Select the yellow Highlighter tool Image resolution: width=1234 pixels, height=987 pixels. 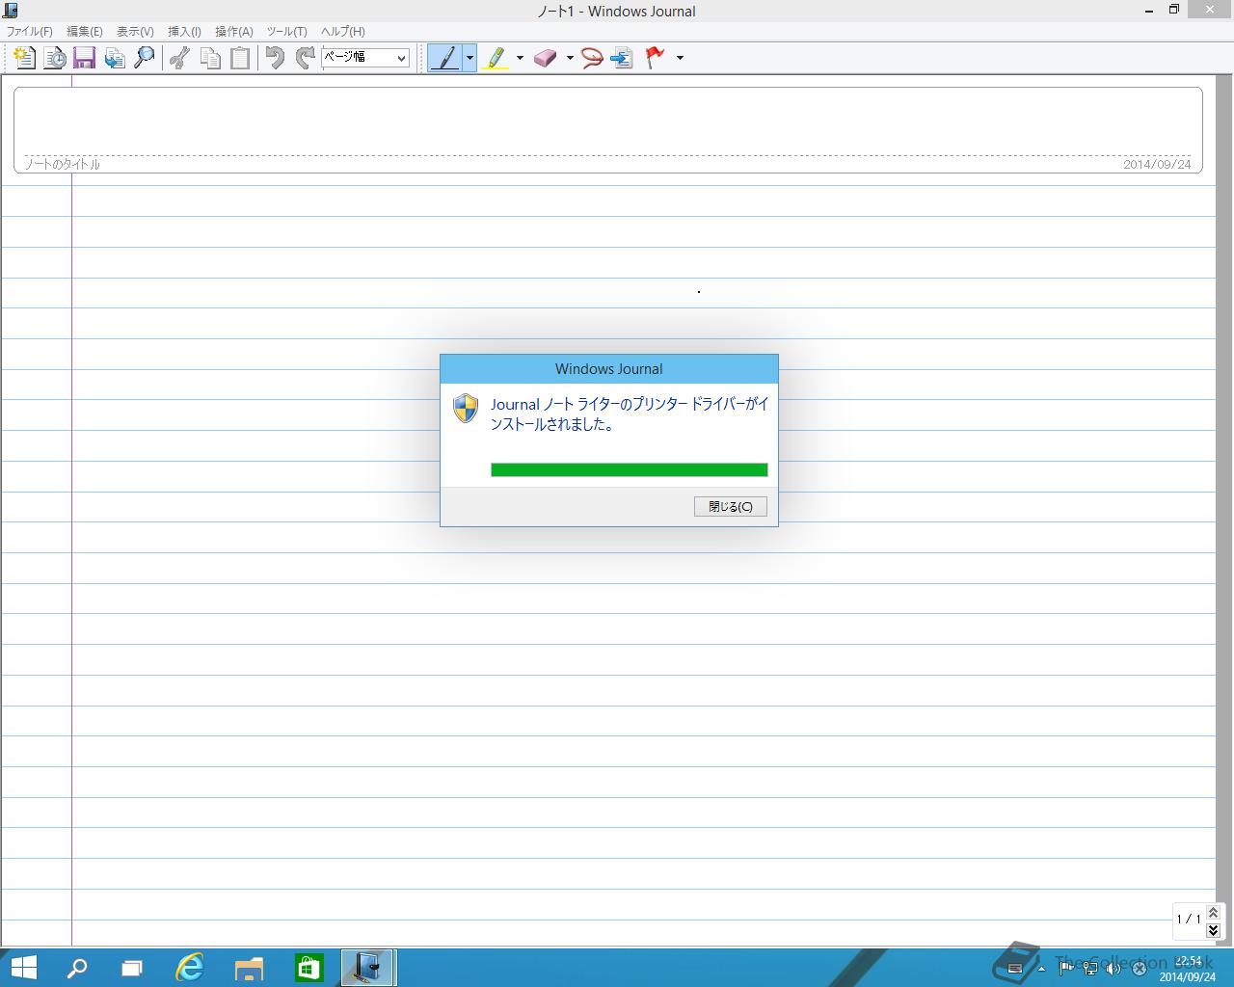point(496,58)
